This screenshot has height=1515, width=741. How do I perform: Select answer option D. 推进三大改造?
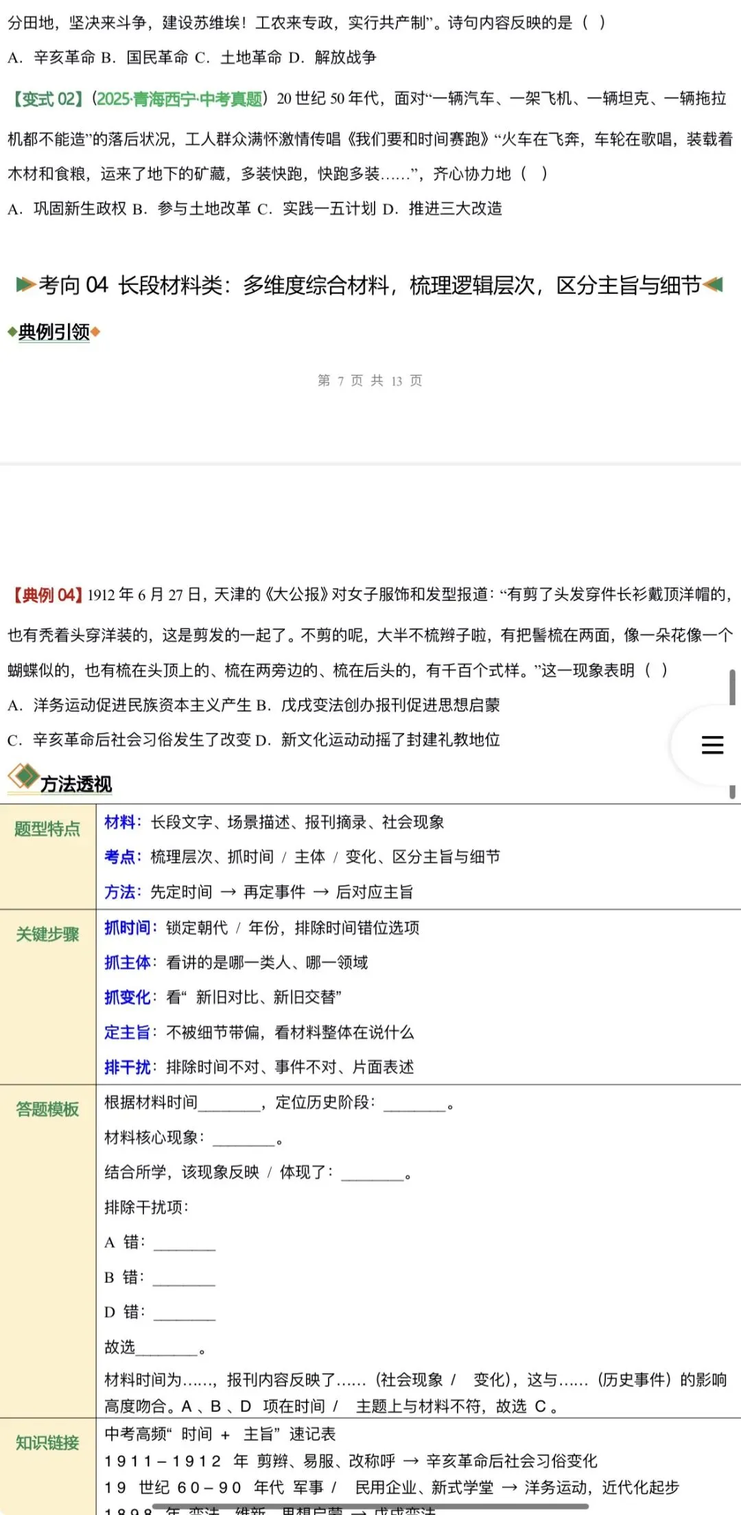tap(443, 209)
